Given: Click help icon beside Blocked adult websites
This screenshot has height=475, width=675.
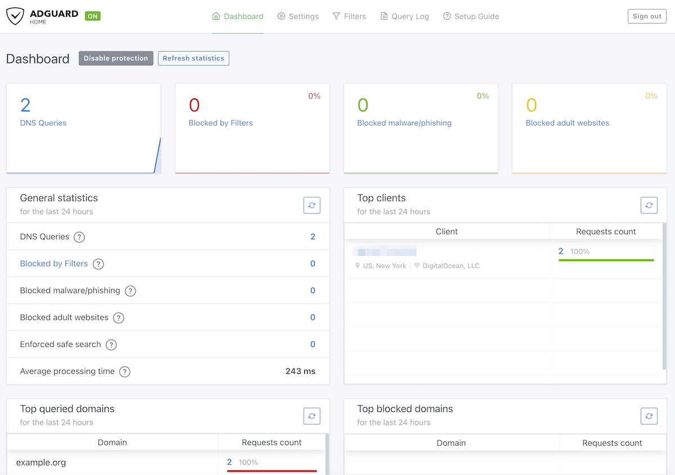Looking at the screenshot, I should click(x=119, y=318).
